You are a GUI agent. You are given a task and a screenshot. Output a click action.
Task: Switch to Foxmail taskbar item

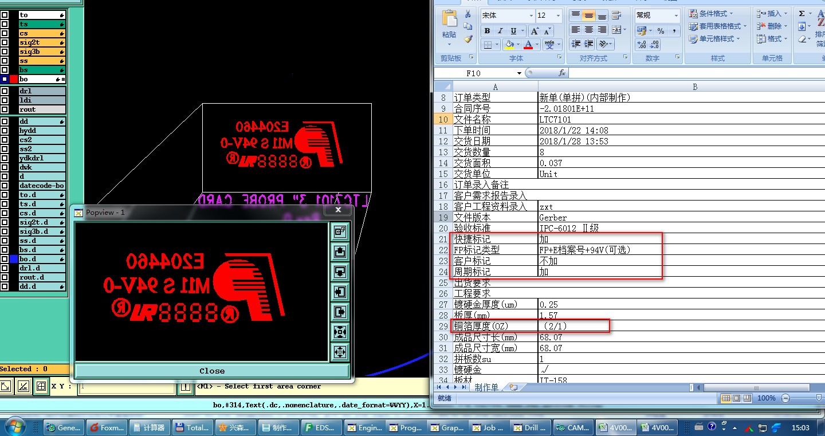(x=107, y=427)
